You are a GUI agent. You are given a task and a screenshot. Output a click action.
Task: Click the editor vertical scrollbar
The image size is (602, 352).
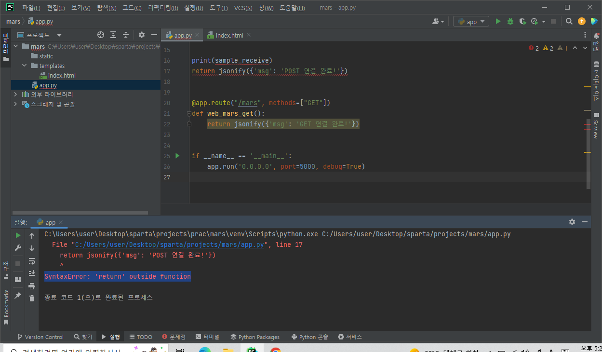pyautogui.click(x=589, y=153)
